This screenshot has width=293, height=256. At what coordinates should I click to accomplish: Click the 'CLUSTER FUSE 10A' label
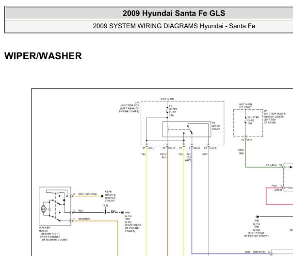[x=253, y=120]
